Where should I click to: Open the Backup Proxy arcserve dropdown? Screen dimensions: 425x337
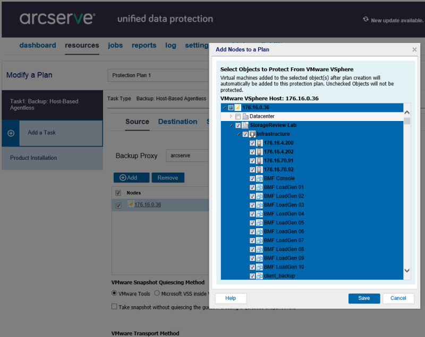(188, 155)
